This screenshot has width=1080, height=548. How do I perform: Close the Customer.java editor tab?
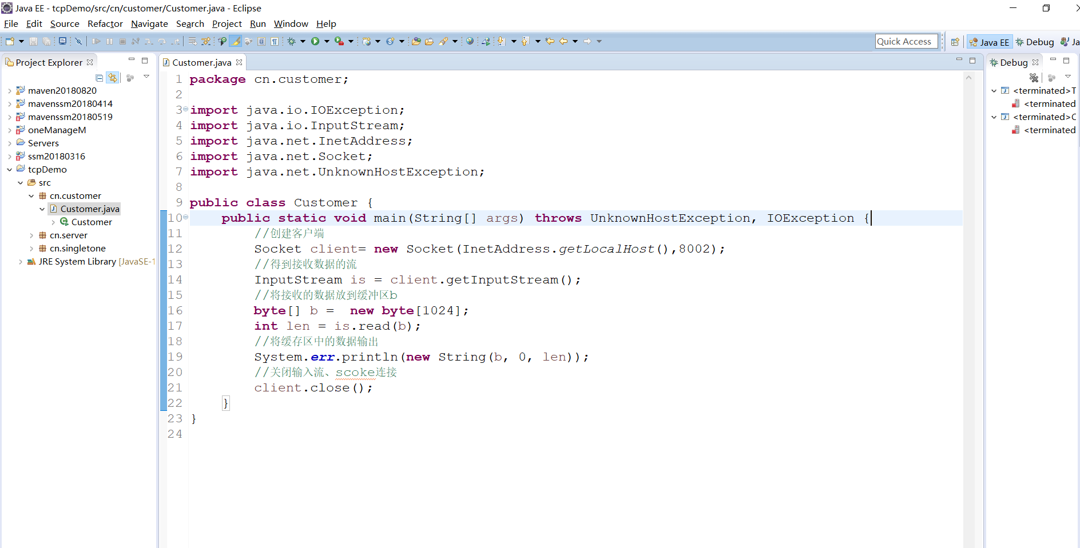click(x=239, y=62)
